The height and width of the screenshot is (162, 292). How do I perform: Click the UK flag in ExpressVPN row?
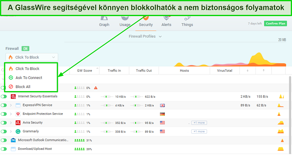(162, 105)
